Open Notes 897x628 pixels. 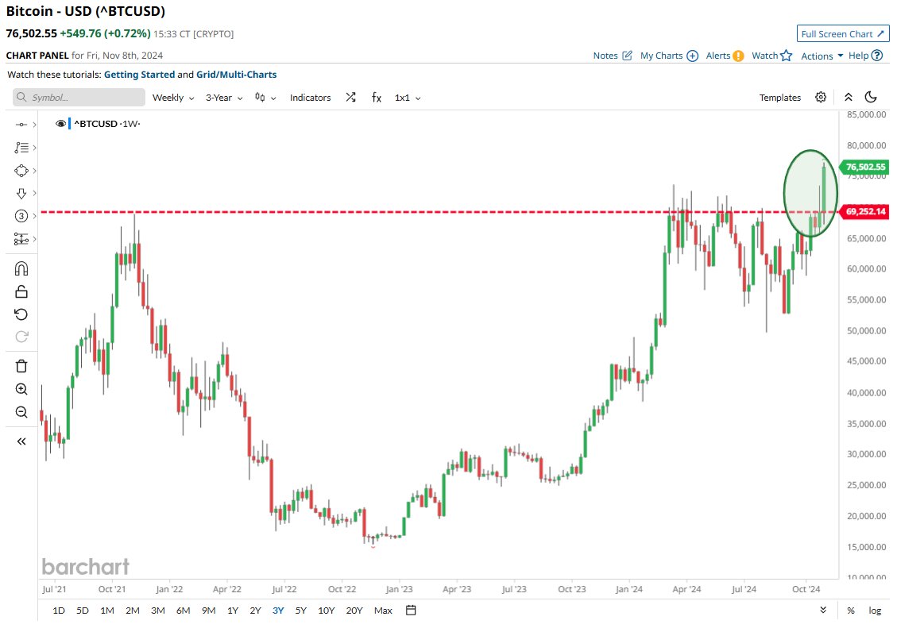[612, 56]
